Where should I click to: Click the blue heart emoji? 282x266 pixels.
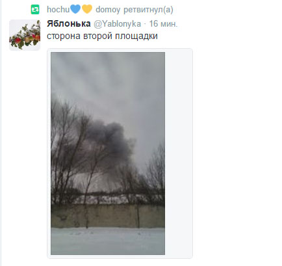pos(75,9)
